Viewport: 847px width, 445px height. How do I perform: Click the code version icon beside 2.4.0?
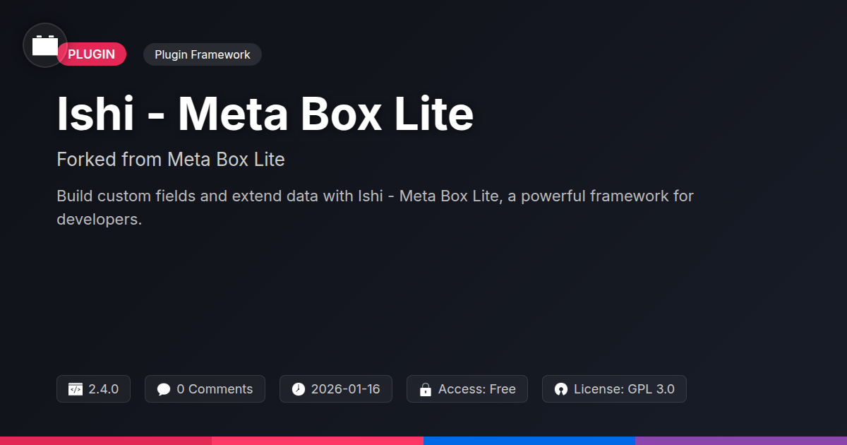tap(76, 389)
